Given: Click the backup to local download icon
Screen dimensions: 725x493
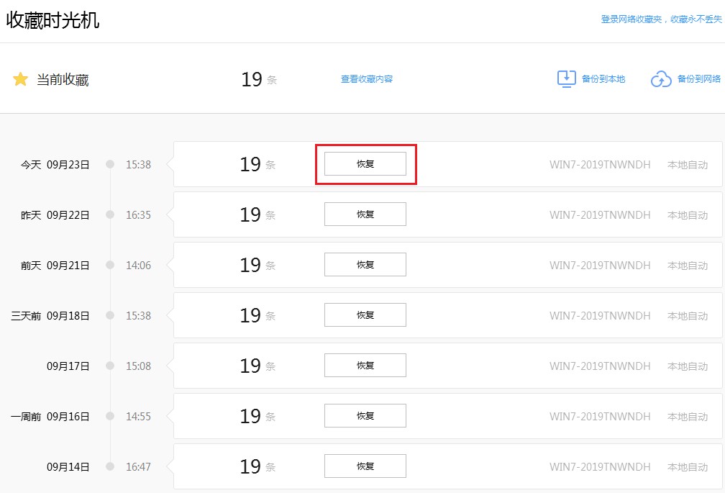Looking at the screenshot, I should [x=567, y=79].
